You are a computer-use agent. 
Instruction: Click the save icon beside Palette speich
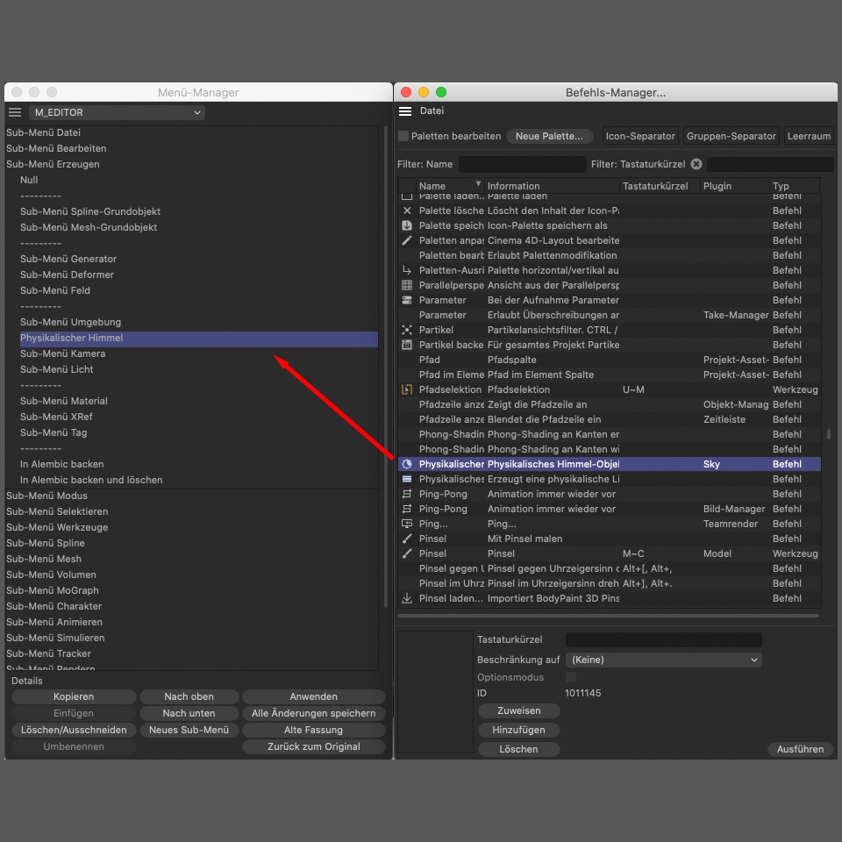point(407,225)
